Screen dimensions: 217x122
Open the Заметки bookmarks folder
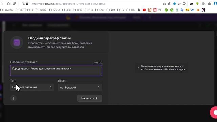(7, 10)
